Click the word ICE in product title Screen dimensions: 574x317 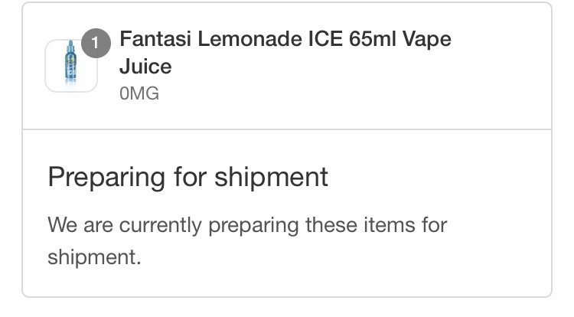coord(325,39)
